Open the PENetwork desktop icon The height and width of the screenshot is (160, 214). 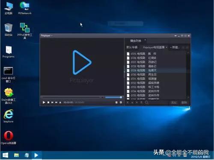[25, 8]
